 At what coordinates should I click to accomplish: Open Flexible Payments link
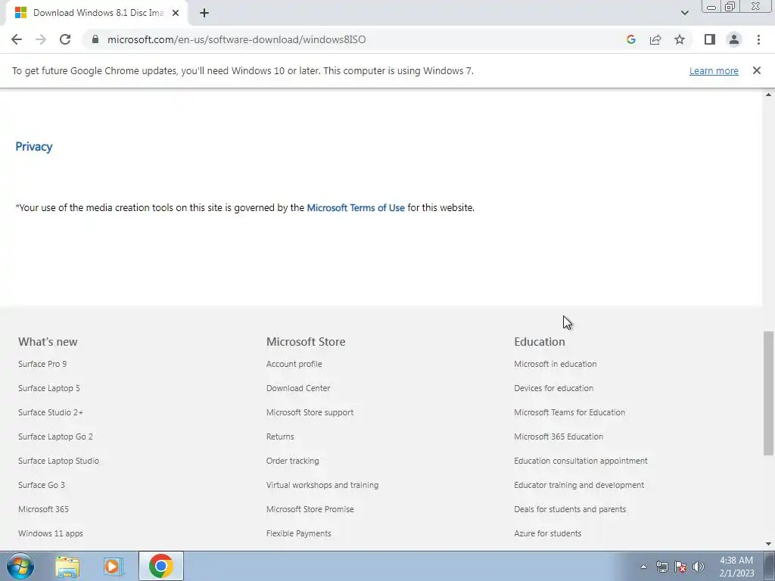tap(298, 533)
